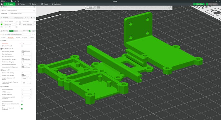Open the Bottom surface pattern dropdown

tap(26, 59)
